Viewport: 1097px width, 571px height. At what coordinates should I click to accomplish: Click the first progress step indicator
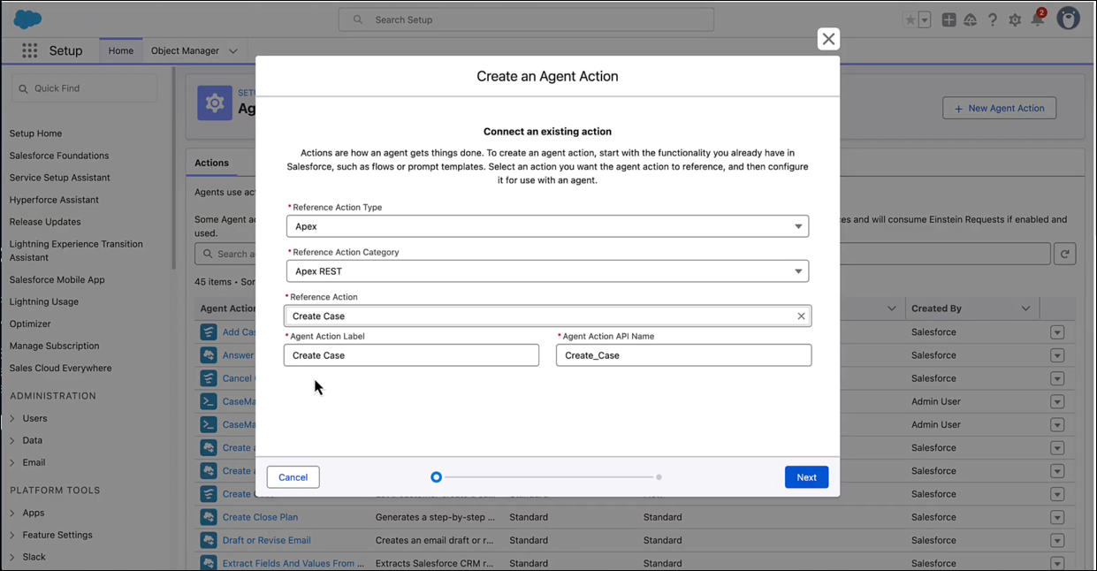pos(436,477)
